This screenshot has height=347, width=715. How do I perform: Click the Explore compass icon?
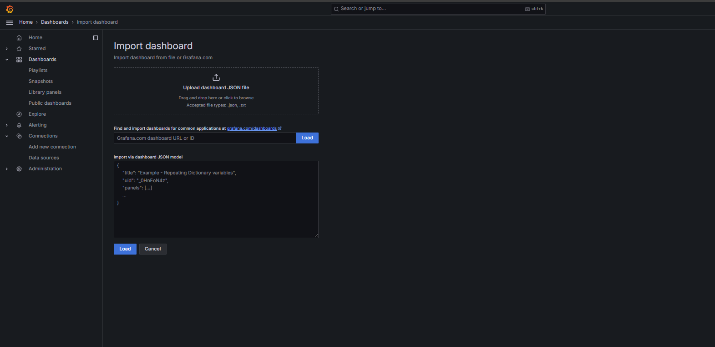[x=19, y=114]
